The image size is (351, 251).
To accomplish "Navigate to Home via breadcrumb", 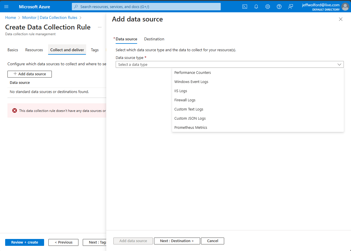I will 11,17.
